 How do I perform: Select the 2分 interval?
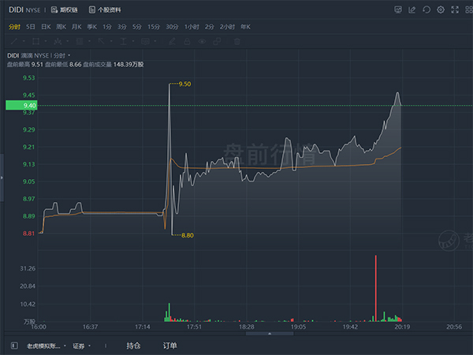[210, 27]
